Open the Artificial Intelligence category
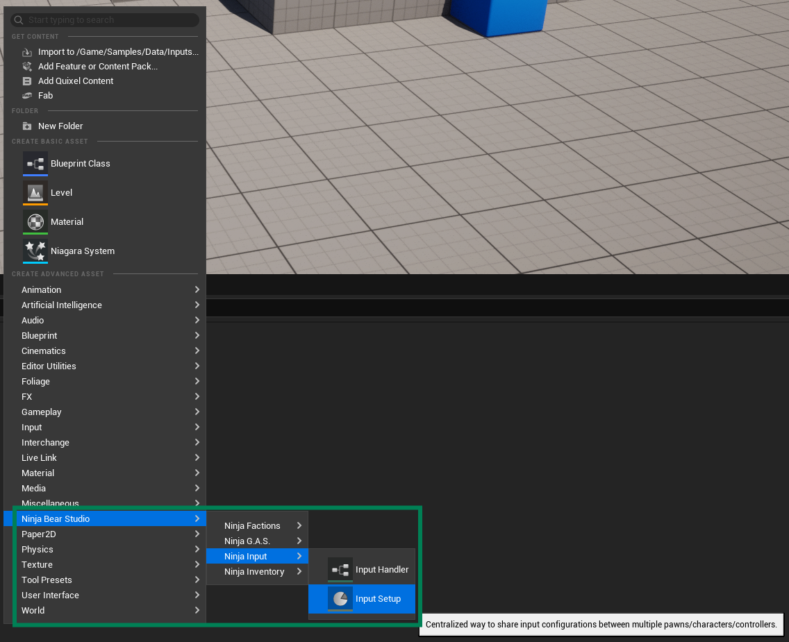Screen dimensions: 789x642 (x=62, y=305)
